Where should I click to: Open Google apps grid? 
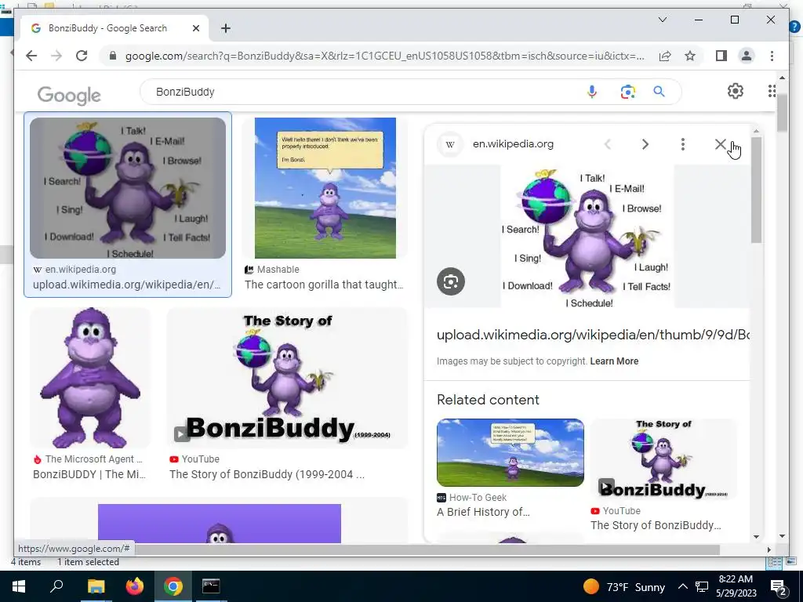click(x=772, y=91)
